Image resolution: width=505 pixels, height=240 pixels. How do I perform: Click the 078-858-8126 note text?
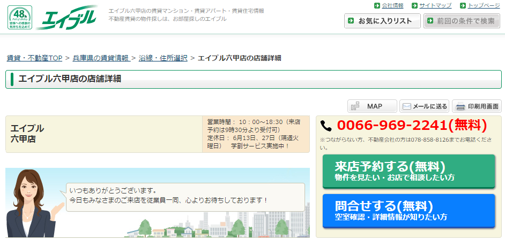coord(406,144)
